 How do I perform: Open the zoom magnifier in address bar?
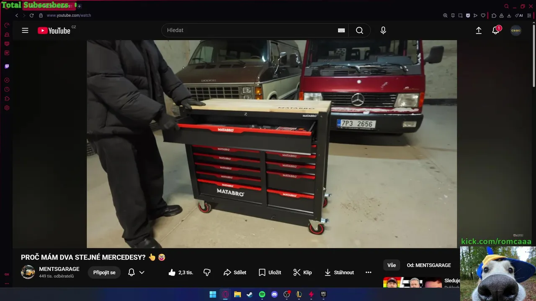[x=445, y=15]
